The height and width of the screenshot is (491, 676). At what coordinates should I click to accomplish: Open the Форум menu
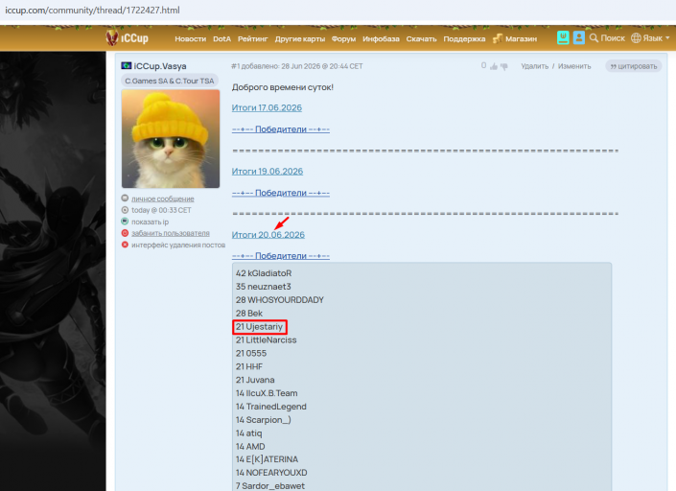[343, 38]
